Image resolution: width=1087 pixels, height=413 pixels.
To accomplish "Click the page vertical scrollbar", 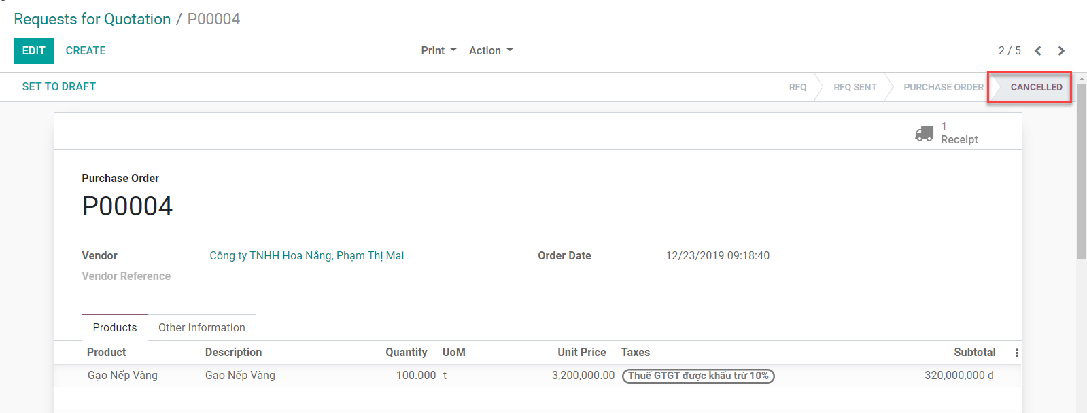I will [x=1082, y=170].
